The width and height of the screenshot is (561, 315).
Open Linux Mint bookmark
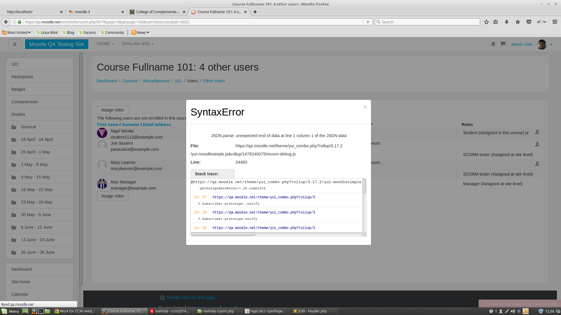47,32
